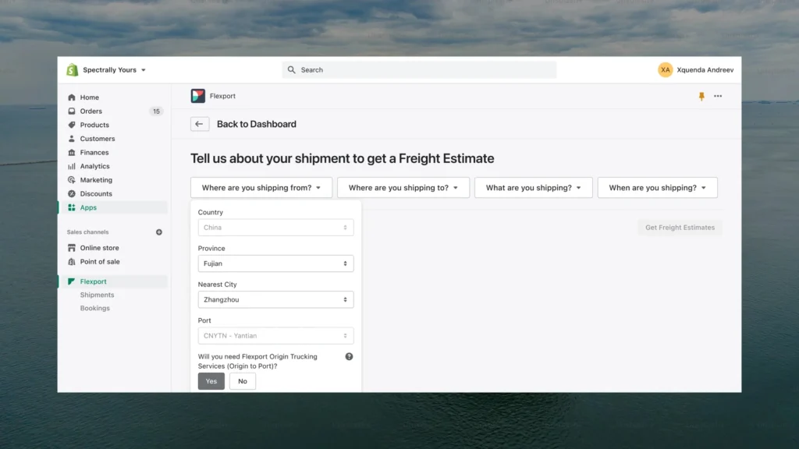This screenshot has width=799, height=449.
Task: Expand the What are you shipping dropdown
Action: (x=533, y=187)
